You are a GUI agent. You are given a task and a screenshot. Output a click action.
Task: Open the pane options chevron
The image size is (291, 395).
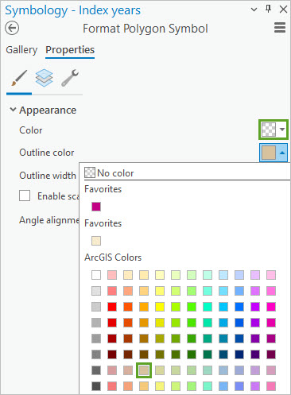tap(254, 10)
